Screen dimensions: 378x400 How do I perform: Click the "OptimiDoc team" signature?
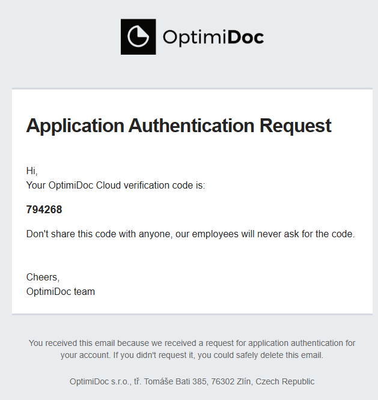(61, 292)
